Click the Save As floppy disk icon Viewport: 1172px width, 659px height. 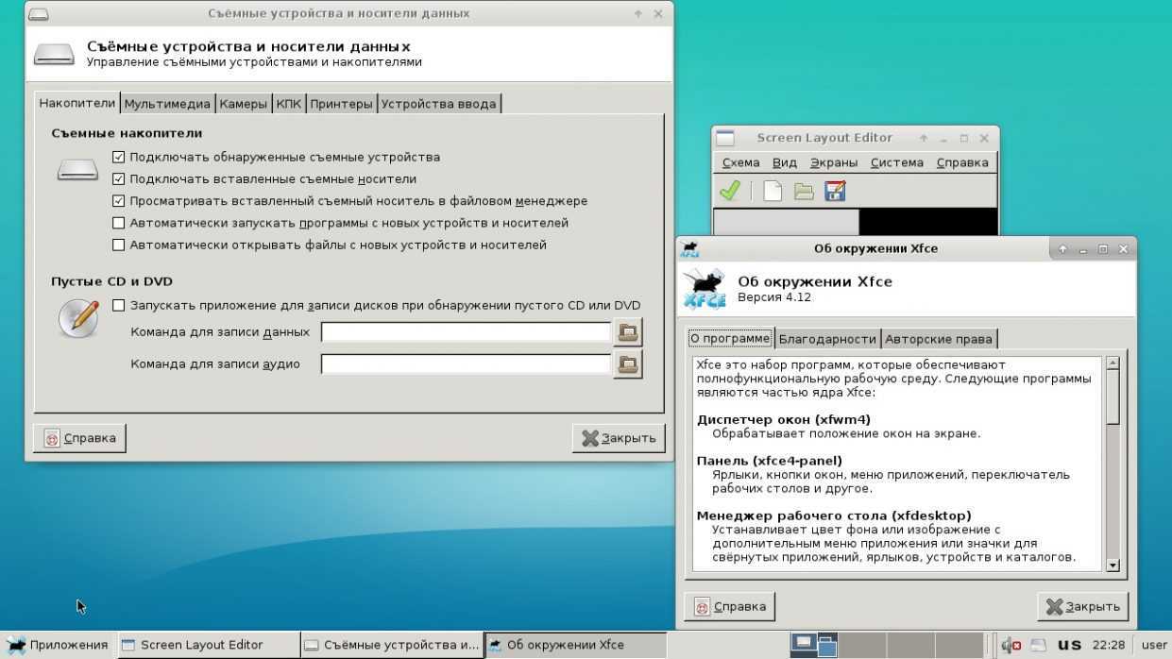point(835,191)
